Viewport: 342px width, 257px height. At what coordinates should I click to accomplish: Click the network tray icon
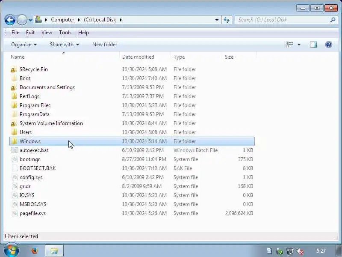(x=290, y=251)
